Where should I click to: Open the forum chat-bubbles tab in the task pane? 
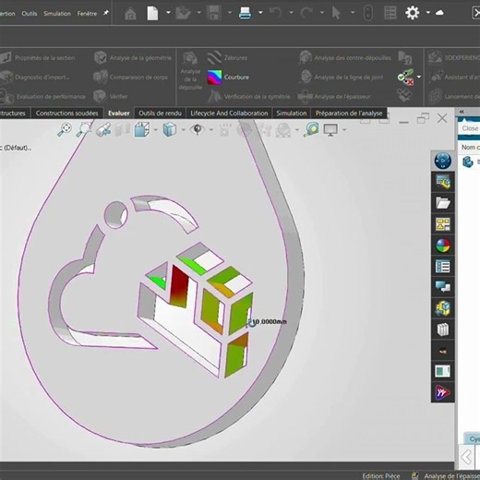pyautogui.click(x=443, y=287)
